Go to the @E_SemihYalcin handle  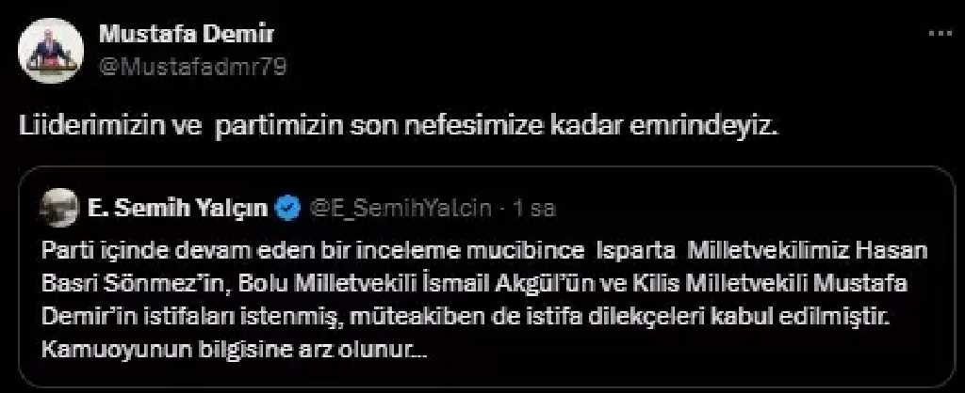pos(401,209)
